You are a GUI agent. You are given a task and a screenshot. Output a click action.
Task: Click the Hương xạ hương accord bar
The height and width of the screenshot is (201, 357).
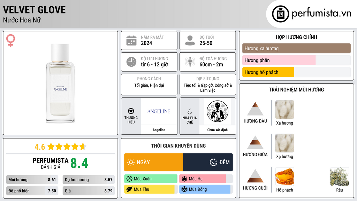coord(296,48)
